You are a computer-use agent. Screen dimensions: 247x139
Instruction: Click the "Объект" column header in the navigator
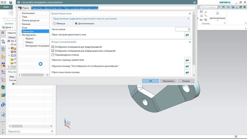tap(12, 37)
